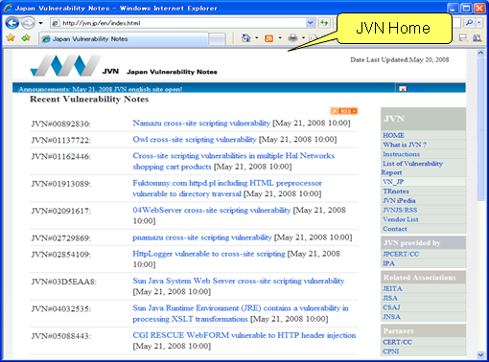Click the JVN logo image

[66, 65]
